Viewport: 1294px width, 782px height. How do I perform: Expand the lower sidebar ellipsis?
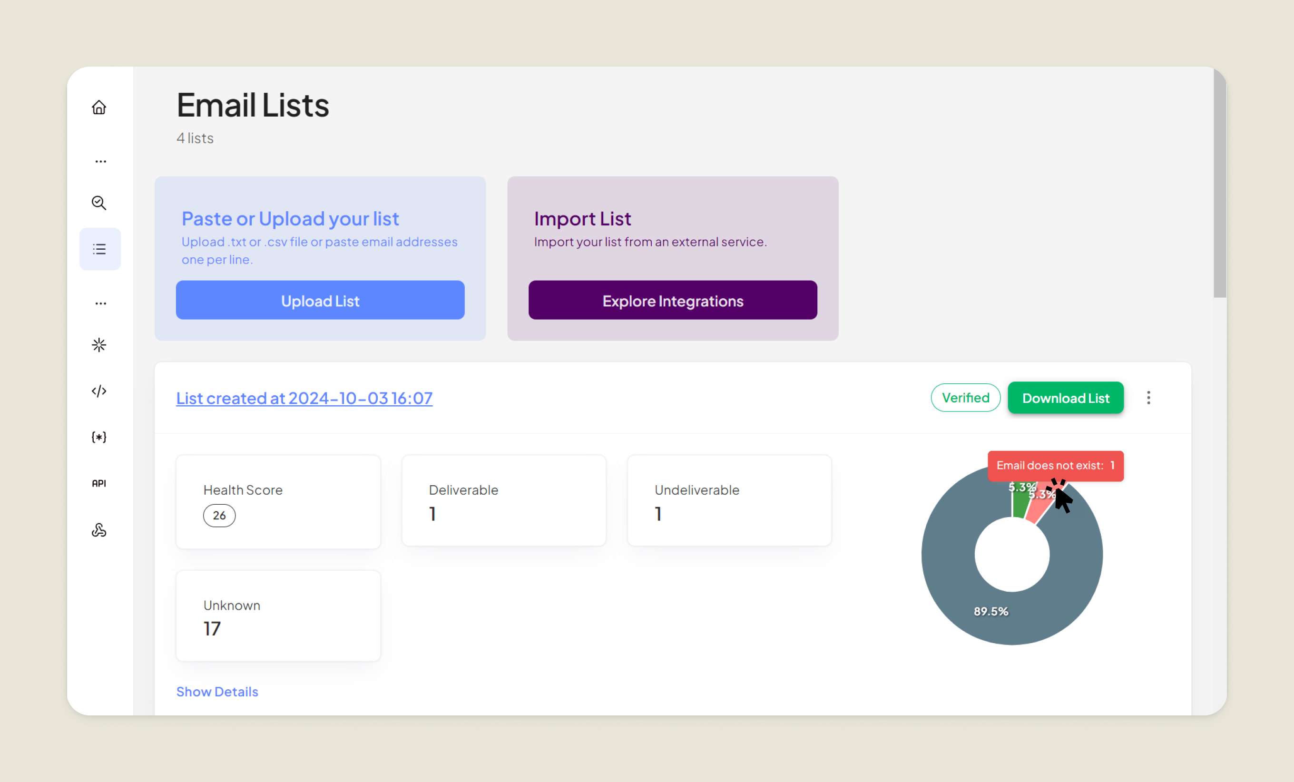(100, 303)
